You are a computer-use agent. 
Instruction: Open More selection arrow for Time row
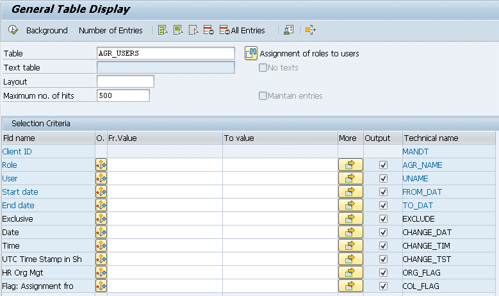click(x=350, y=245)
